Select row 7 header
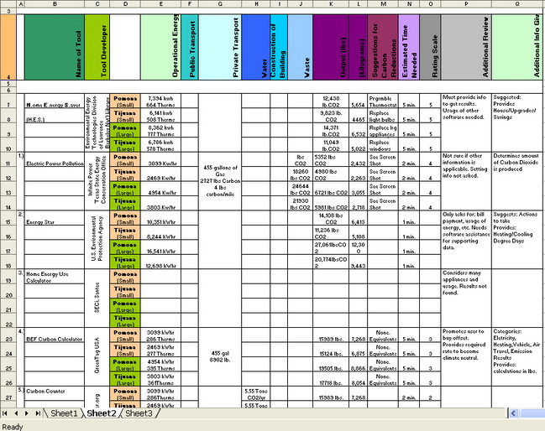This screenshot has height=431, width=545. click(x=8, y=101)
